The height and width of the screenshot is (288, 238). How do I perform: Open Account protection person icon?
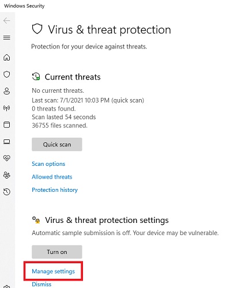(7, 91)
